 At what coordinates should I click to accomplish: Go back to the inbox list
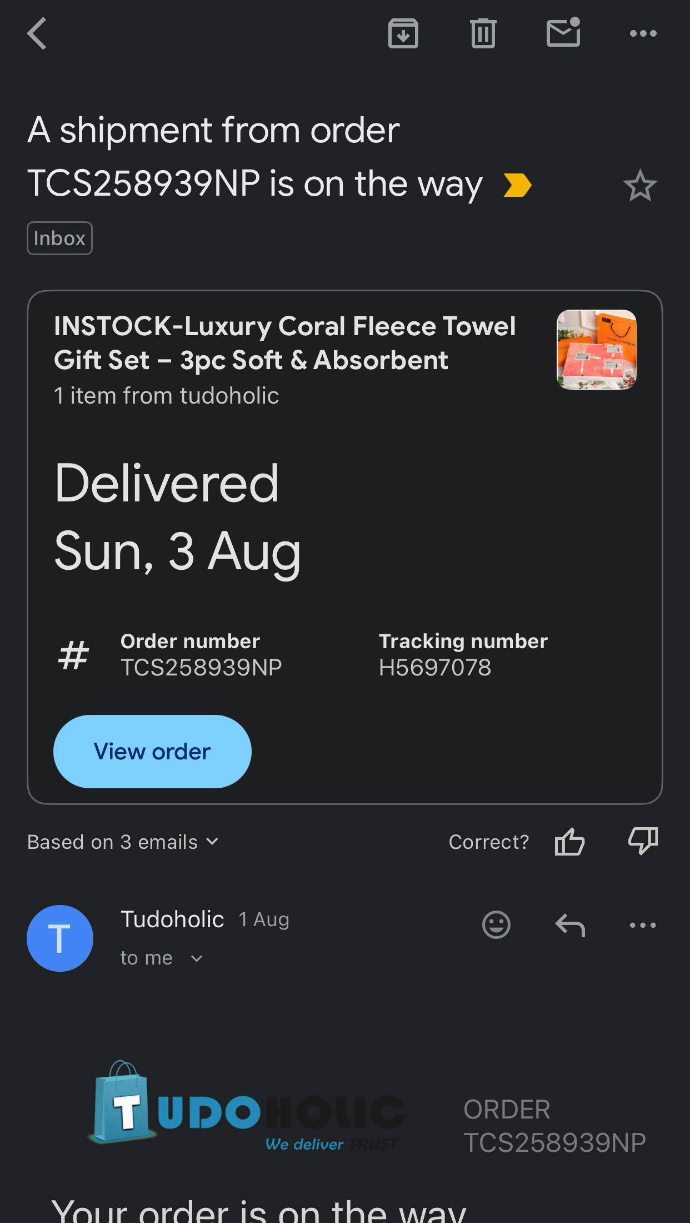tap(37, 33)
